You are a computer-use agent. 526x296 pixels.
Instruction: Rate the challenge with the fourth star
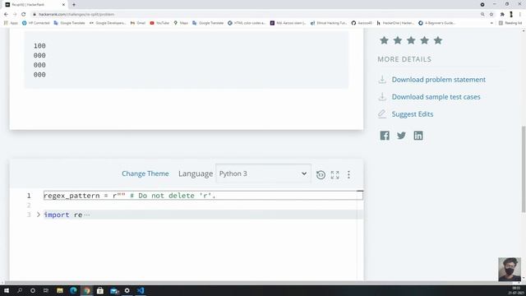[424, 40]
